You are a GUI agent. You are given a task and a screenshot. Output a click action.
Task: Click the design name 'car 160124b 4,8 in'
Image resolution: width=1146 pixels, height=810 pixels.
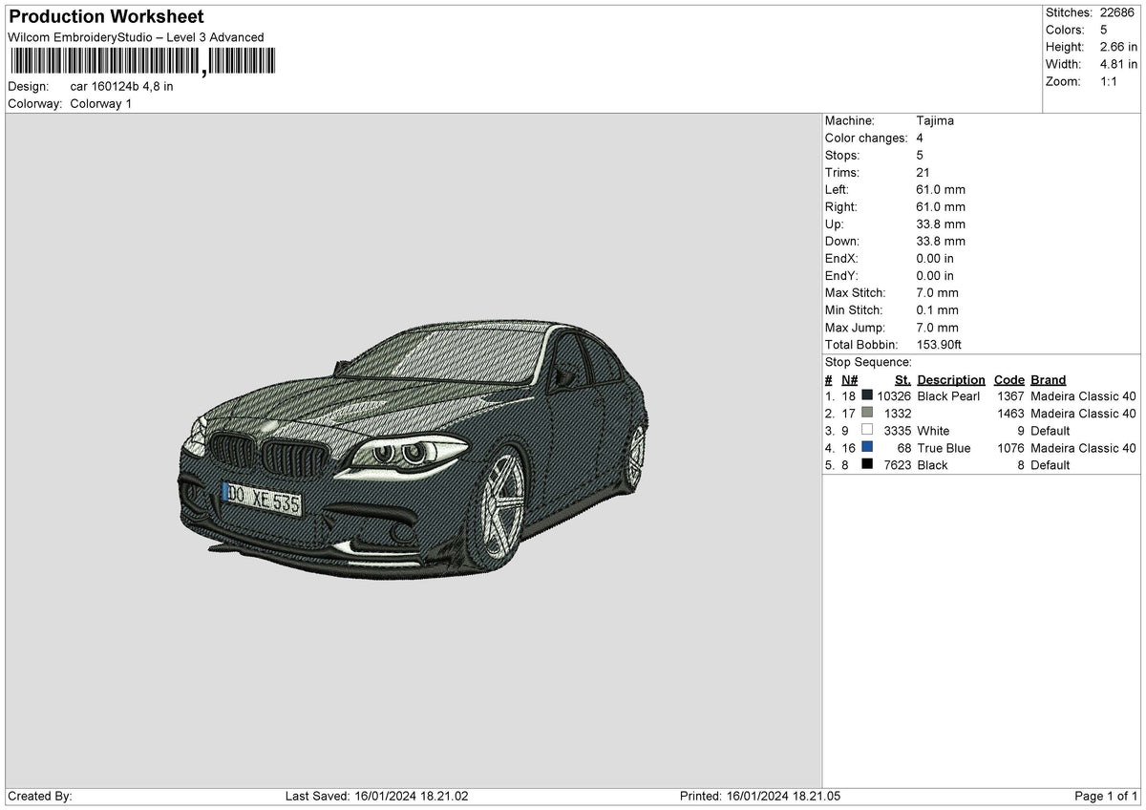pyautogui.click(x=122, y=86)
